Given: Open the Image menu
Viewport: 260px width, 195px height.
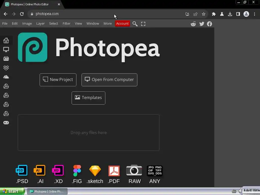Looking at the screenshot, I should (x=27, y=24).
